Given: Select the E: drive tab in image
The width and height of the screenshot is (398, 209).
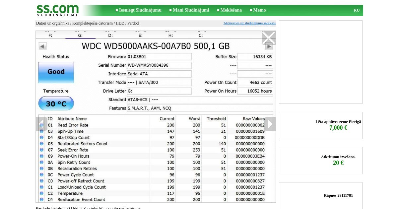Looking at the screenshot, I should tap(141, 35).
